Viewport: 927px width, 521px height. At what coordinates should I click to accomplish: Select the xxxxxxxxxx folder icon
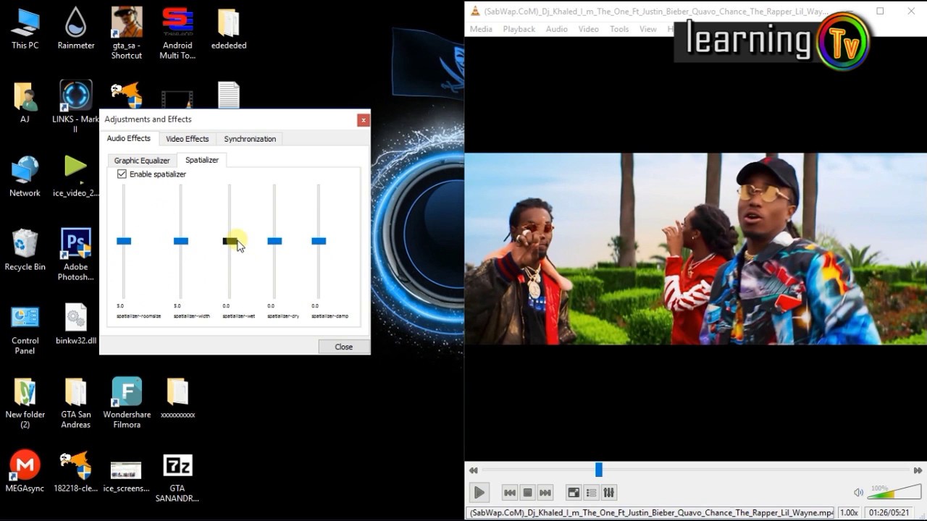[x=177, y=399]
